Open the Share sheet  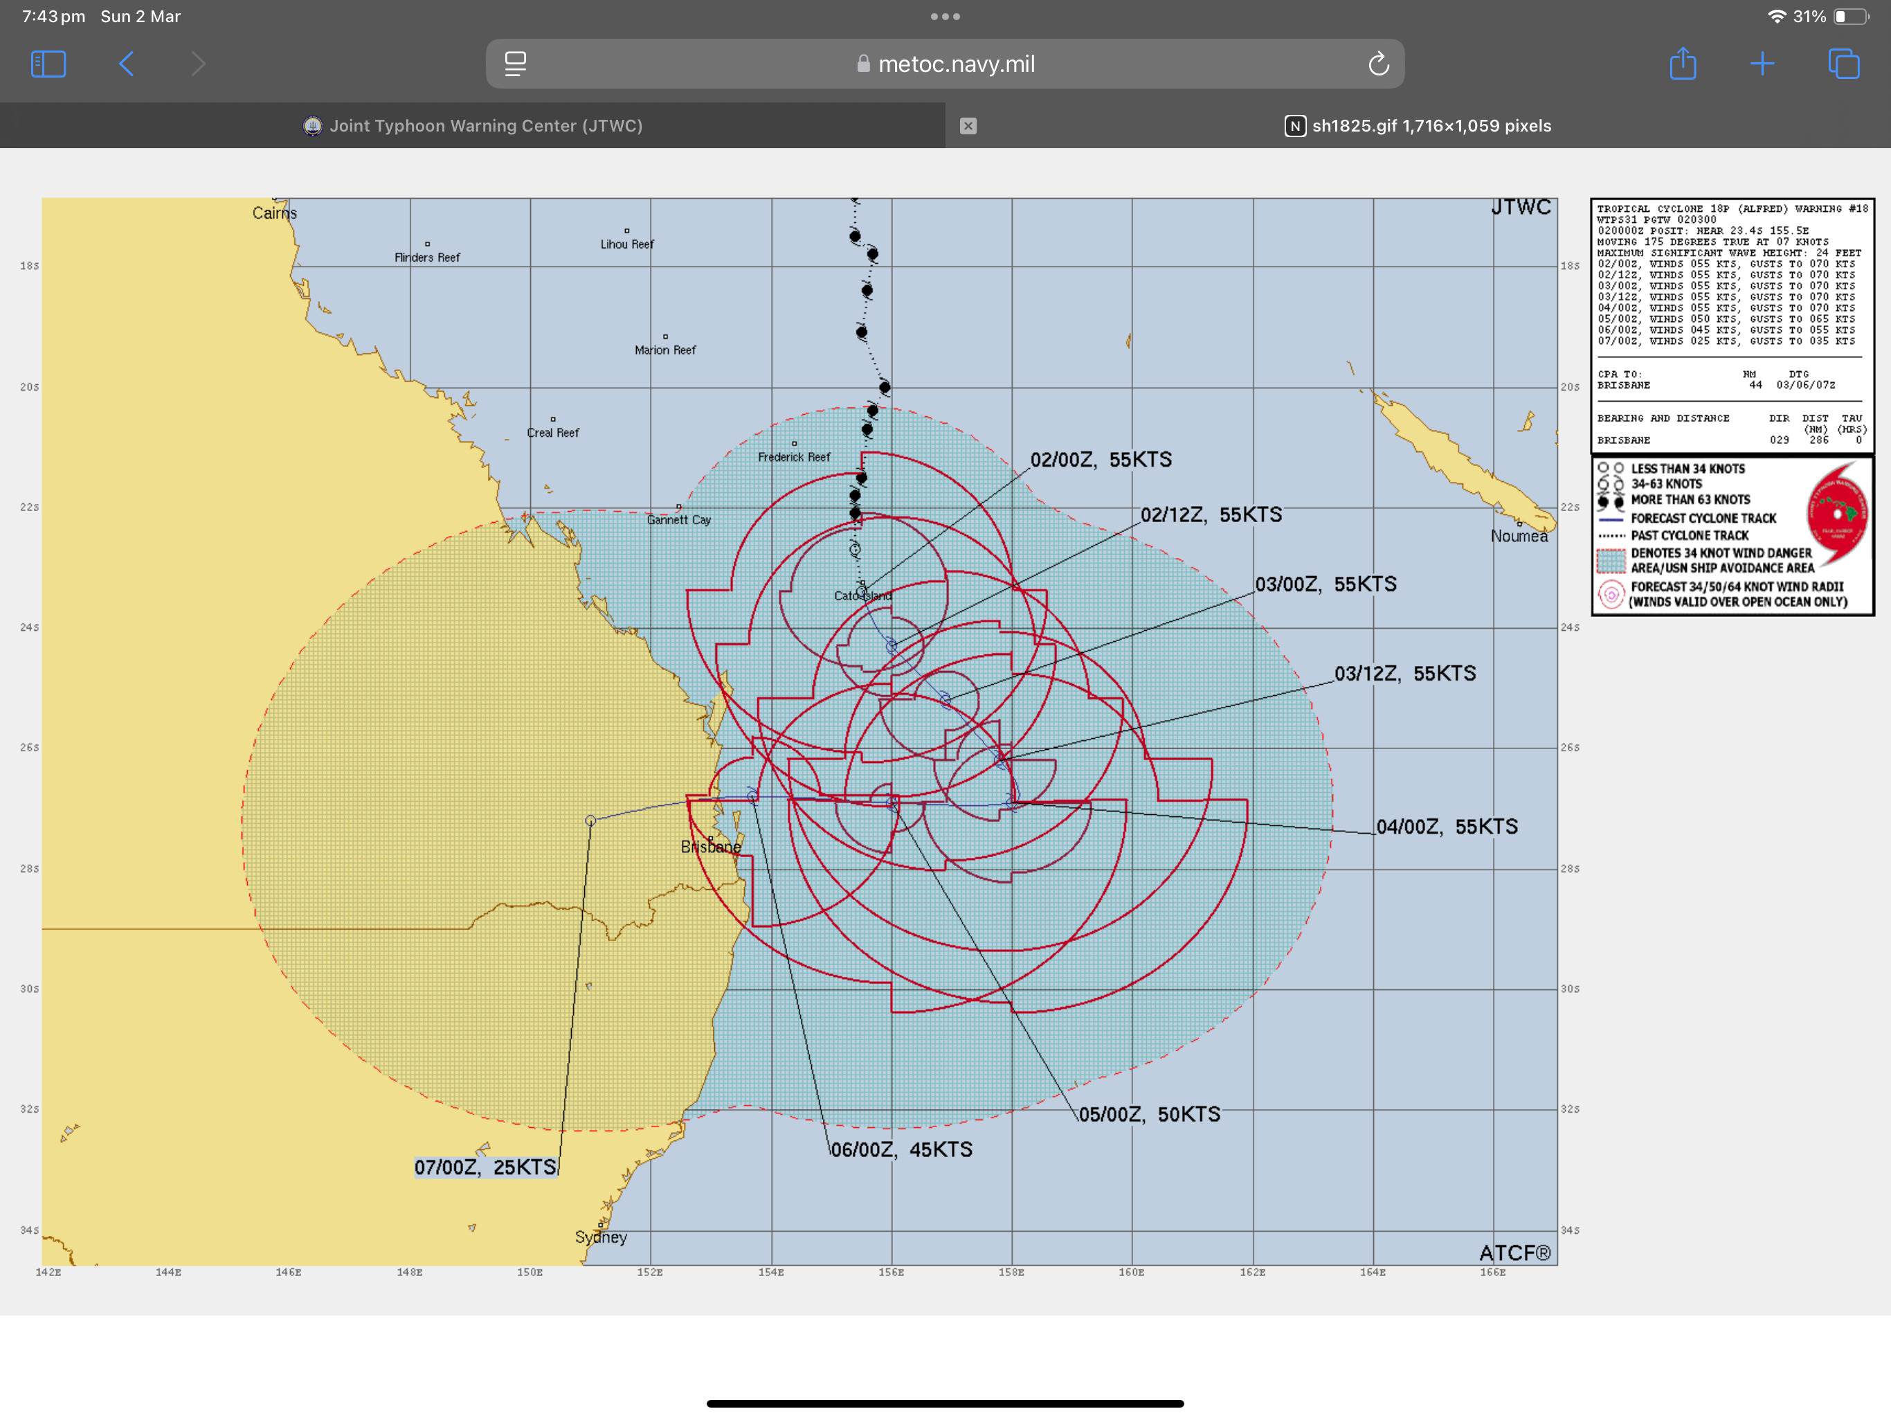tap(1683, 64)
